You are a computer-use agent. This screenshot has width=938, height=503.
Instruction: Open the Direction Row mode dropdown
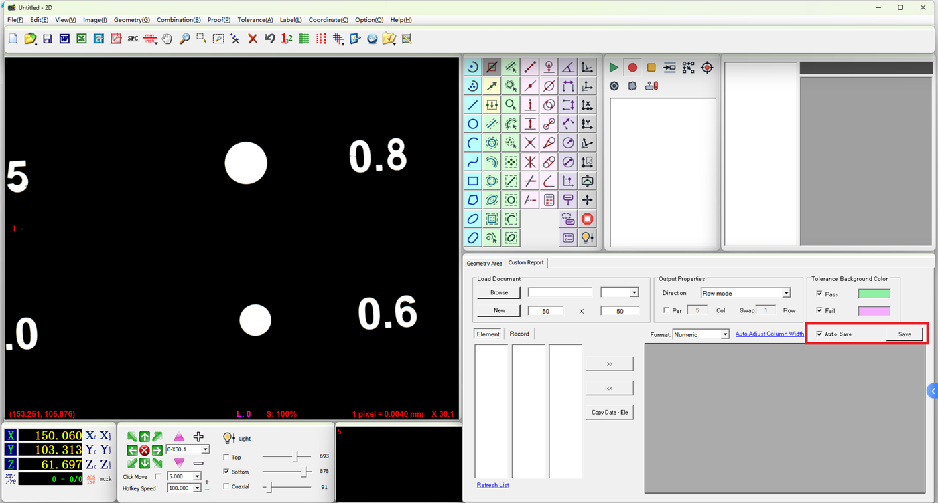(x=787, y=293)
